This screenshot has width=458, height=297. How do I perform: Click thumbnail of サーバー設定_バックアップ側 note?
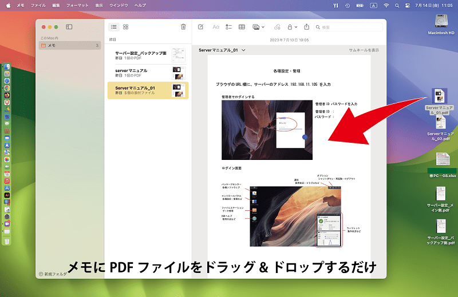[179, 55]
